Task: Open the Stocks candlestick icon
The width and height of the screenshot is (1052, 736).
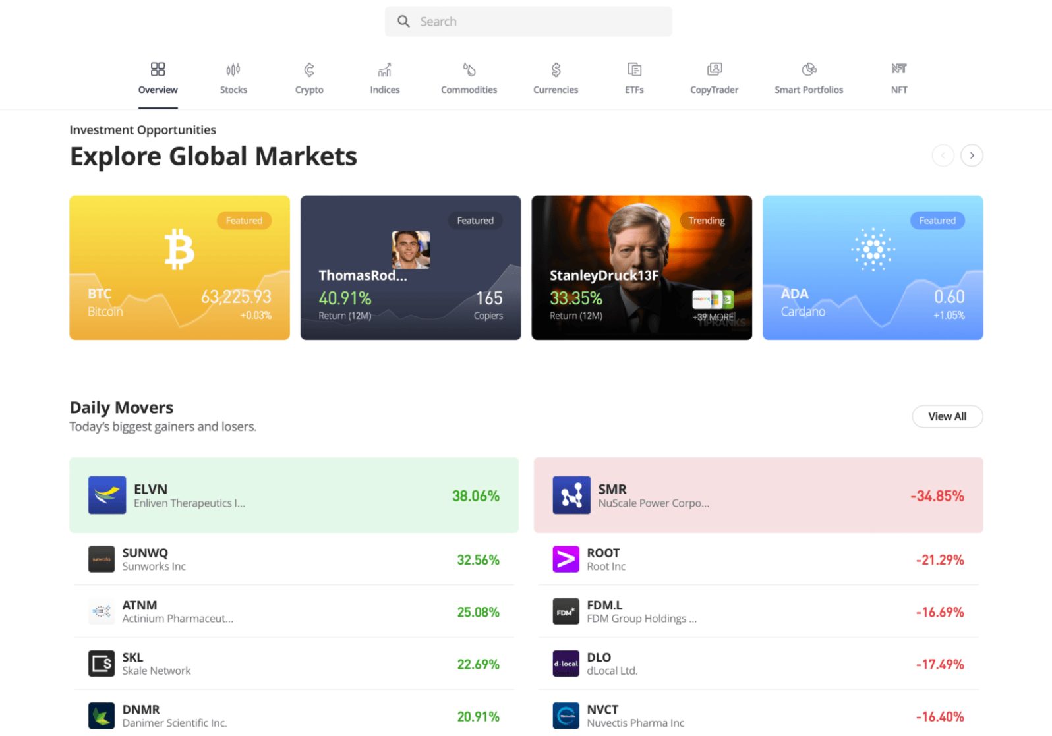Action: coord(233,70)
